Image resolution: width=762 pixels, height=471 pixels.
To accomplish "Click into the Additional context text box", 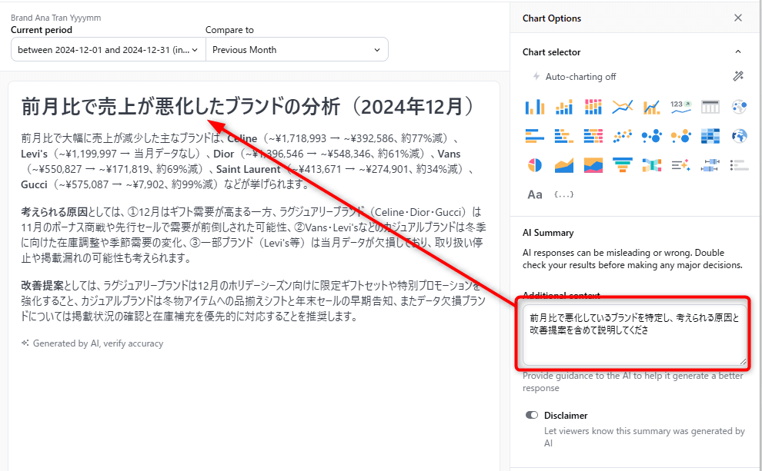I will pyautogui.click(x=634, y=335).
